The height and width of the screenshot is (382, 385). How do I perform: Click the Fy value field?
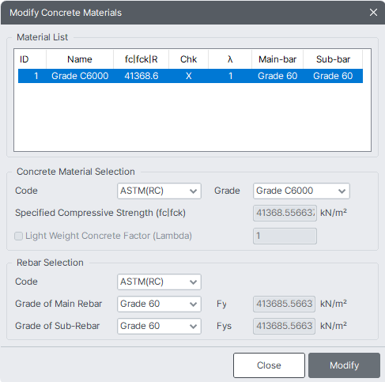[284, 304]
